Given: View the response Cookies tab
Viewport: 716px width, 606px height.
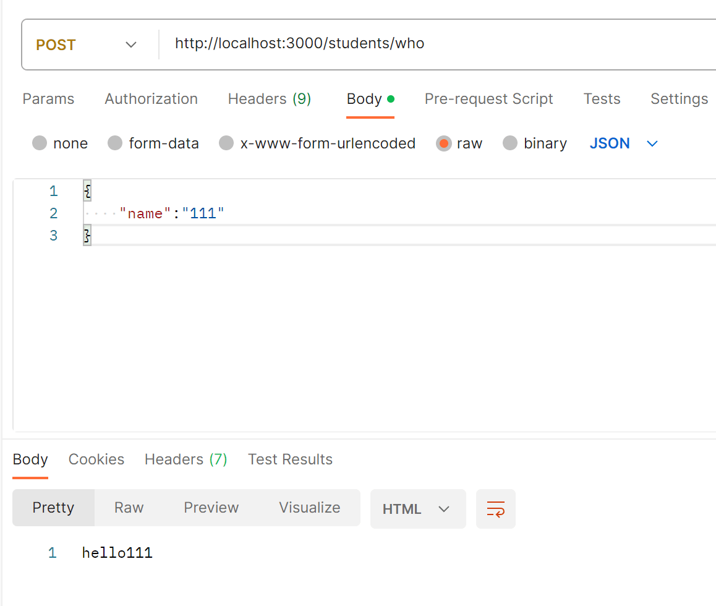Looking at the screenshot, I should tap(96, 459).
